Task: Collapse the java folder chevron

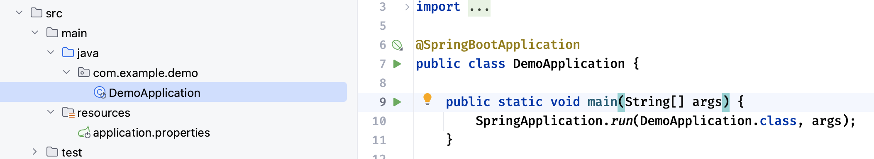Action: [x=51, y=52]
